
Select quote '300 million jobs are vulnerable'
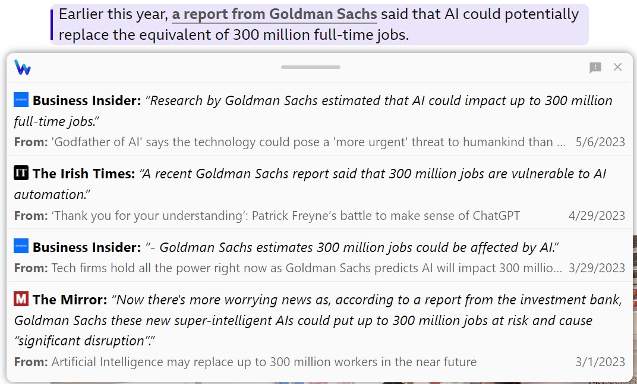pyautogui.click(x=373, y=174)
